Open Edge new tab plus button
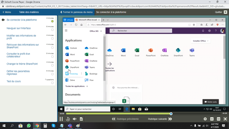The image size is (229, 129). point(103,20)
